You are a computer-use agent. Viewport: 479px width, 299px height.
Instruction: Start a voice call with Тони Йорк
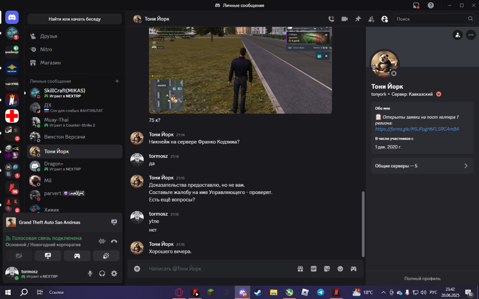pos(331,19)
